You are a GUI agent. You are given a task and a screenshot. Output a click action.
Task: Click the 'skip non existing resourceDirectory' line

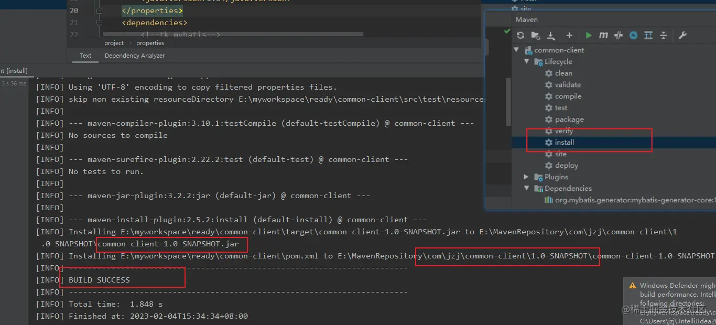coord(261,99)
